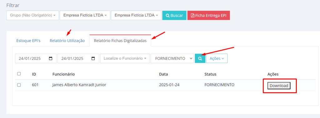Click the FORNECIMENTO status cell in row
Viewport: 320px width, 118px height.
coord(219,85)
